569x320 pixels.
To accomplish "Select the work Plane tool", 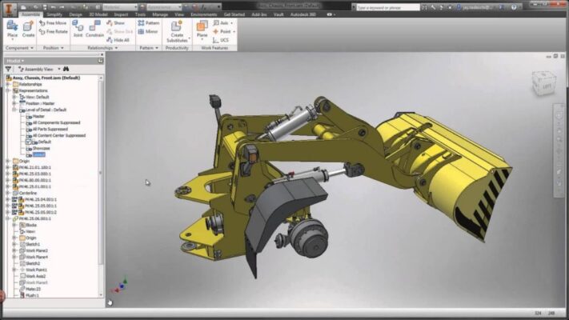I will point(202,29).
